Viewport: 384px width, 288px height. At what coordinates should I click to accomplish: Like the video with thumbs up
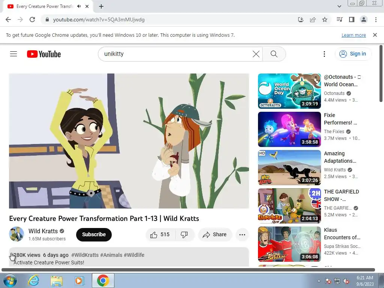pos(160,235)
